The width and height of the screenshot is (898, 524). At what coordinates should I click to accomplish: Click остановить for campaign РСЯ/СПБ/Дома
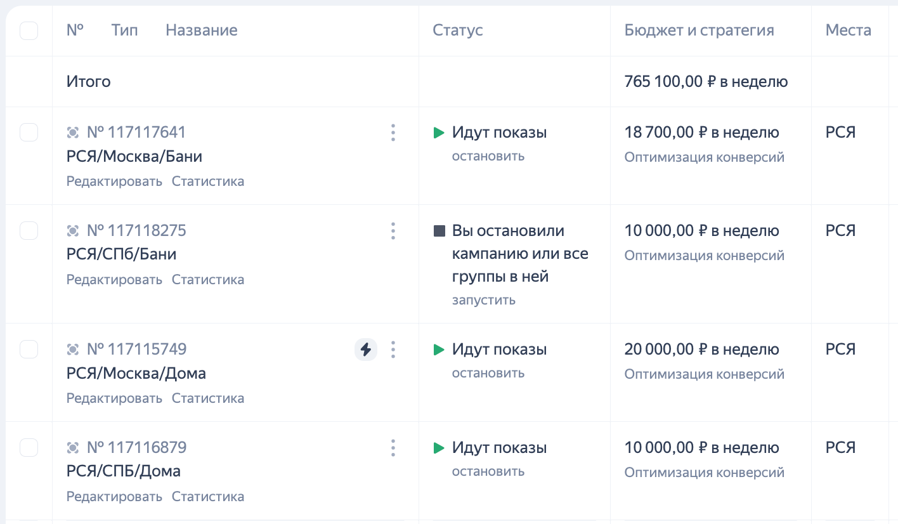click(488, 471)
